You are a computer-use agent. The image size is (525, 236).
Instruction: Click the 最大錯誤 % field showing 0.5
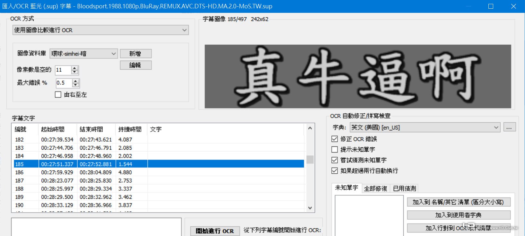pos(64,83)
